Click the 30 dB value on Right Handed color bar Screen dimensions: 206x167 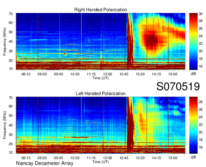point(201,14)
